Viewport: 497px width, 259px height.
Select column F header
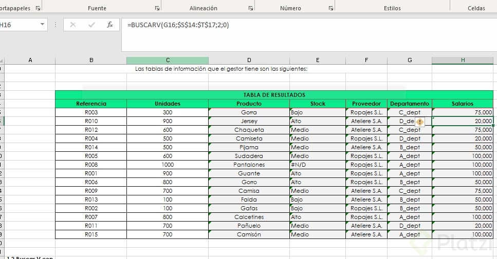(x=366, y=60)
